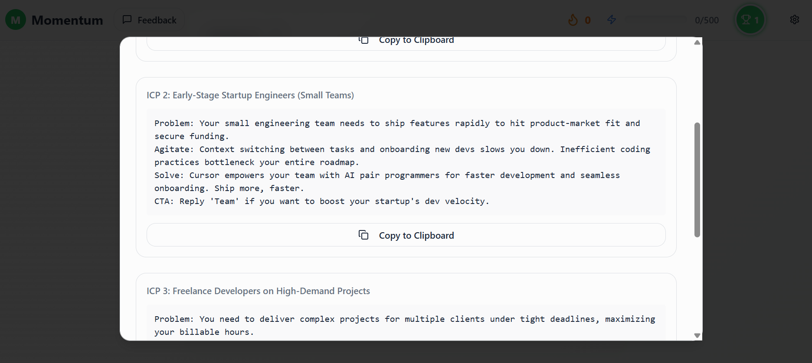
Task: Click the Momentum M logo icon
Action: (x=16, y=20)
